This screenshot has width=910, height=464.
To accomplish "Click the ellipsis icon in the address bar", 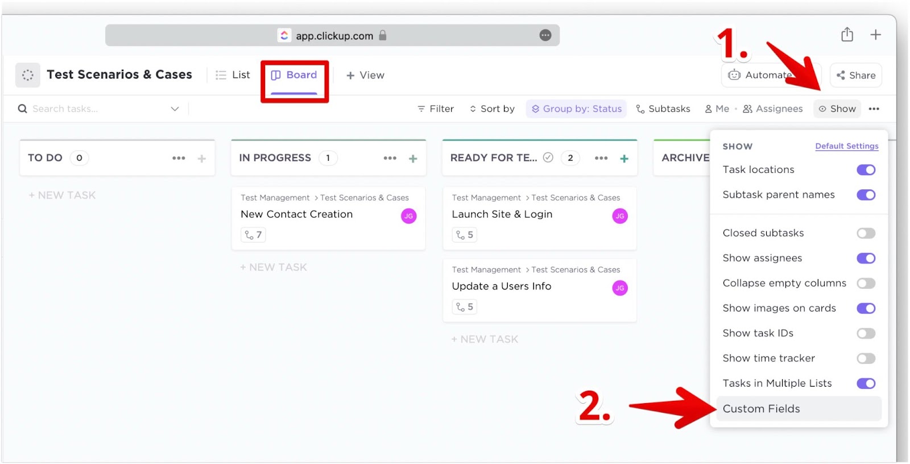I will (545, 35).
